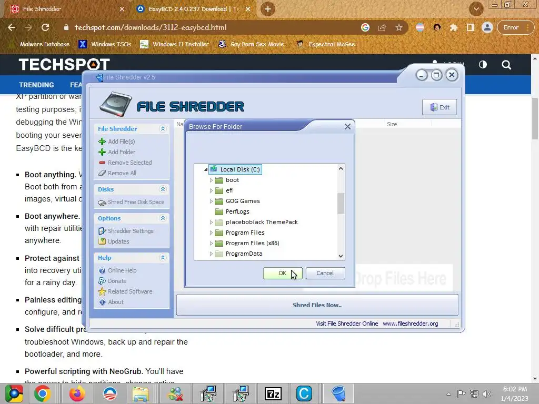Expand the placeboblack ThemePack folder node
Image resolution: width=539 pixels, height=404 pixels.
211,223
